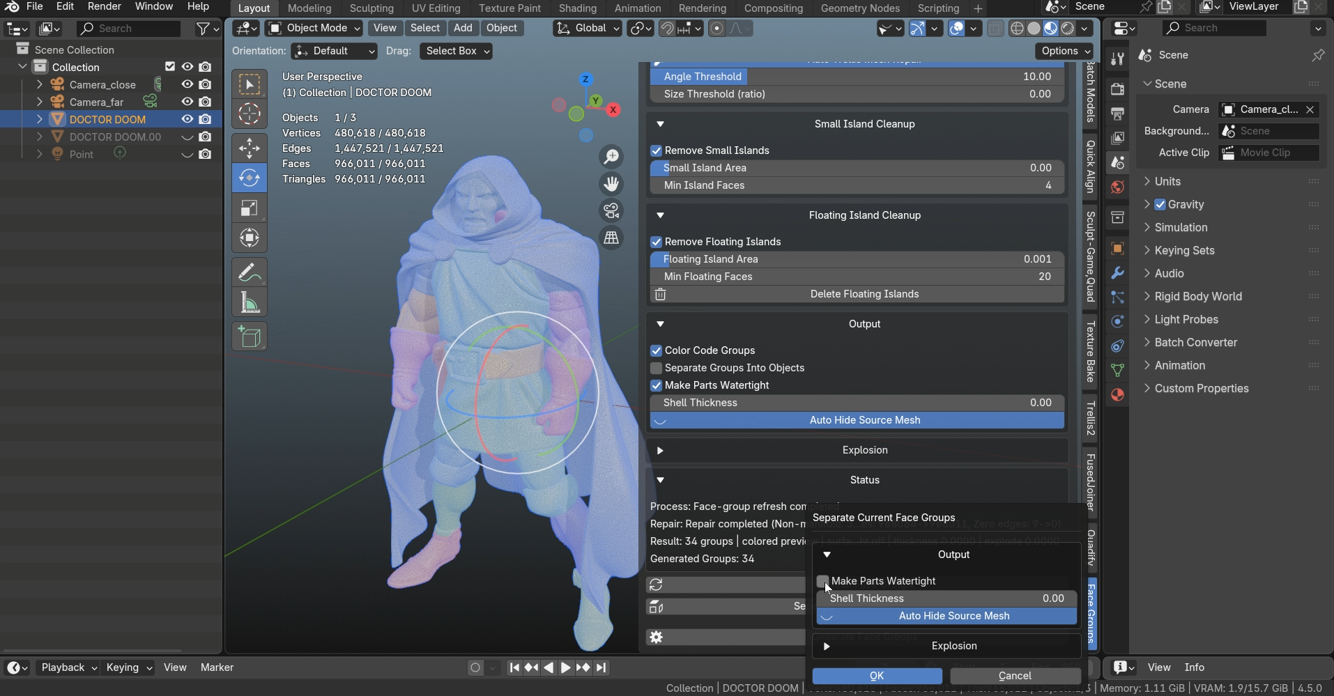Click Auto Hide Source Mesh in main panel
This screenshot has height=696, width=1334.
pos(857,420)
